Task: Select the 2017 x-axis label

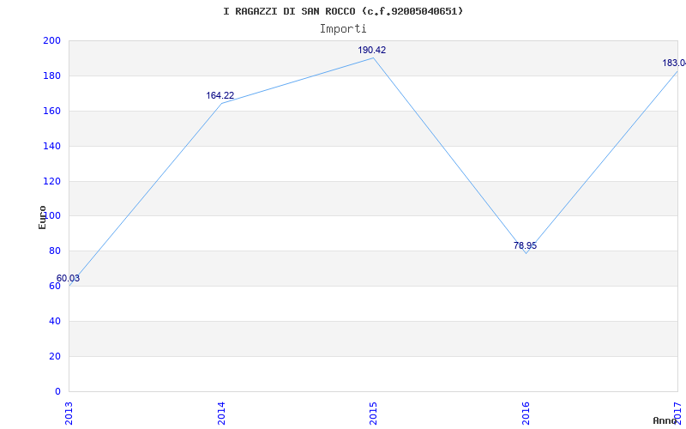Action: [677, 414]
